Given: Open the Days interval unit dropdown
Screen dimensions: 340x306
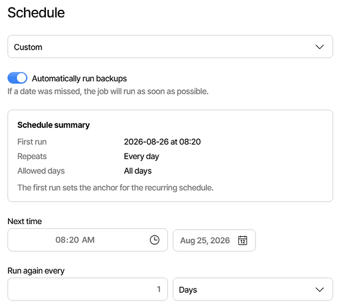Looking at the screenshot, I should [253, 289].
